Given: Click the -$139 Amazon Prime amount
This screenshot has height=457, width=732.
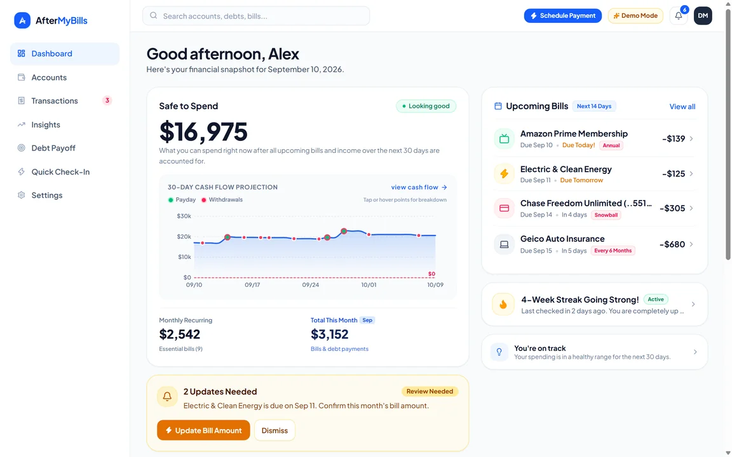Looking at the screenshot, I should click(x=673, y=138).
